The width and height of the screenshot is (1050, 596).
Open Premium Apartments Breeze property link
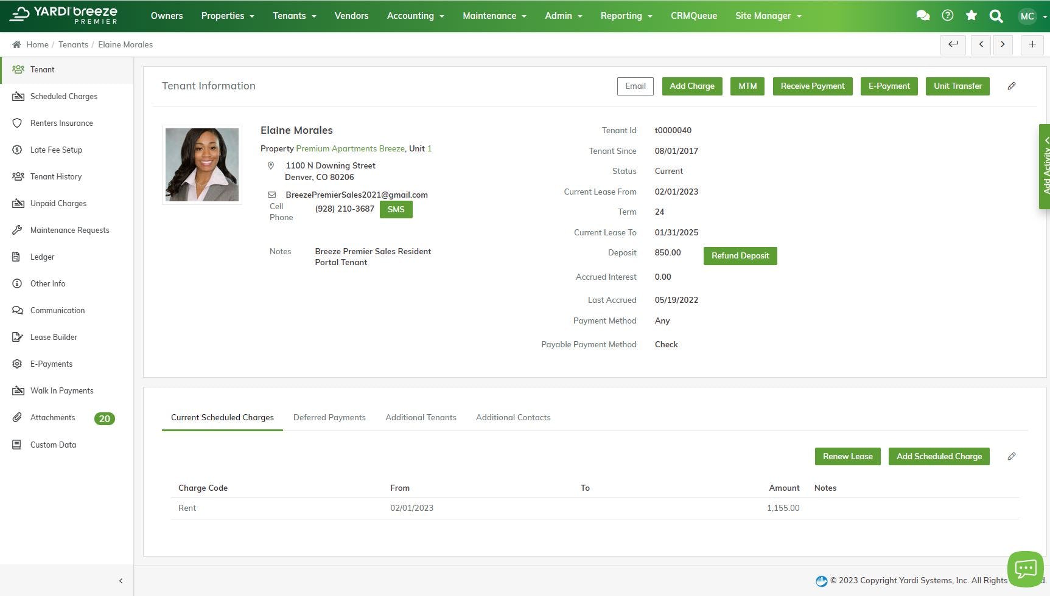click(350, 148)
